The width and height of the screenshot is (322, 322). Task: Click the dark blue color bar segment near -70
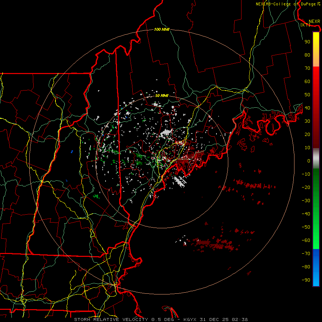click(x=316, y=254)
